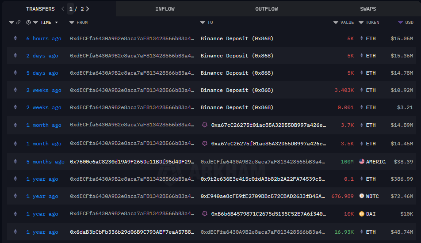
Task: Open the TOKEN column filter
Action: pyautogui.click(x=361, y=23)
